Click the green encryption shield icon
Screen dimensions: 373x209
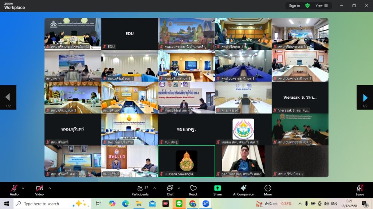coord(307,5)
